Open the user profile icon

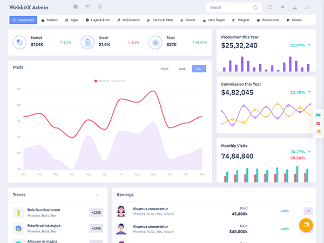tap(295, 8)
